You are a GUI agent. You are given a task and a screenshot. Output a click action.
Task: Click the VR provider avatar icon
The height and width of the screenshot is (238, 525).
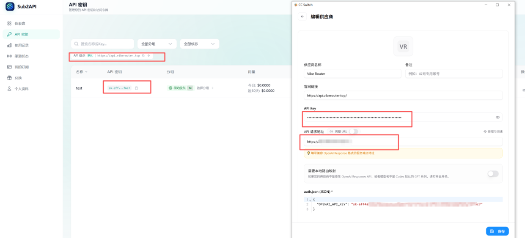(x=403, y=47)
